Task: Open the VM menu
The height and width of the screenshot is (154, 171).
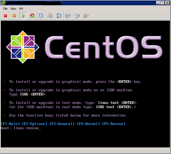Action: tap(21, 9)
